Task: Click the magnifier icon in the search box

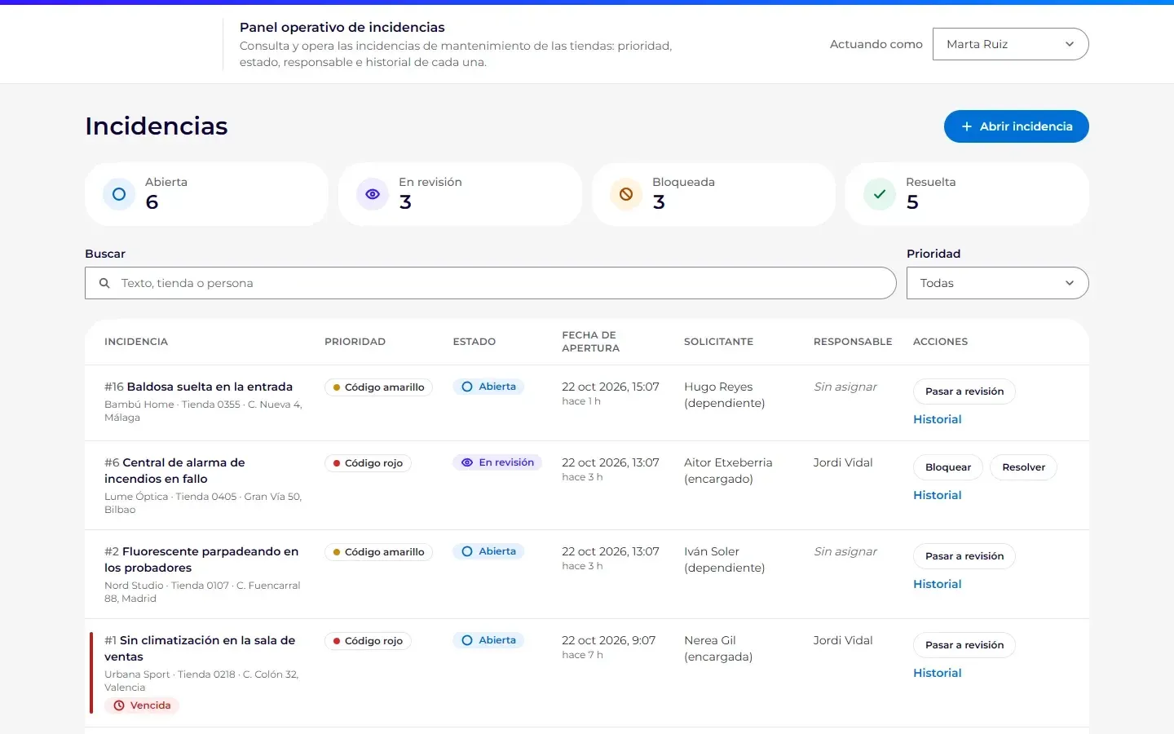Action: click(x=104, y=283)
